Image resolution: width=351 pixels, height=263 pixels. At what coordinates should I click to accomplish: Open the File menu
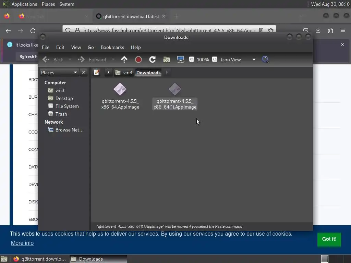pos(46,47)
